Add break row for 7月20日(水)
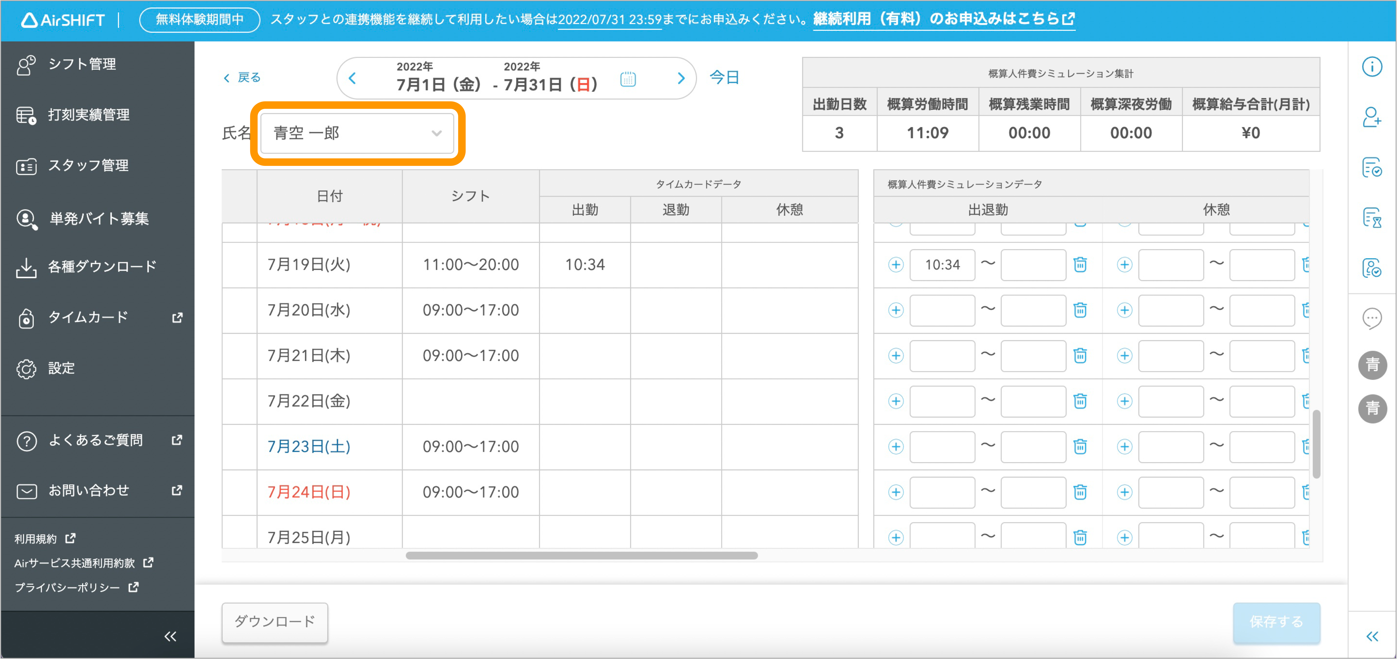This screenshot has height=659, width=1397. [1125, 310]
